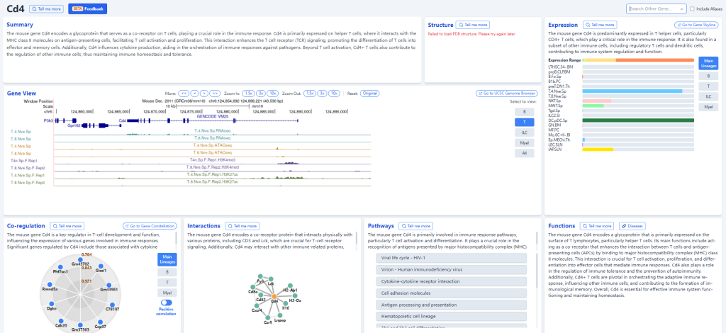
Task: Check the Include Aliases checkbox
Action: (x=692, y=9)
